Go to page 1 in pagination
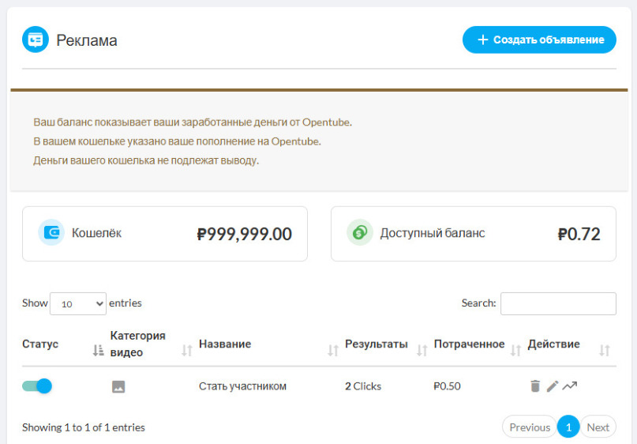 pyautogui.click(x=568, y=427)
